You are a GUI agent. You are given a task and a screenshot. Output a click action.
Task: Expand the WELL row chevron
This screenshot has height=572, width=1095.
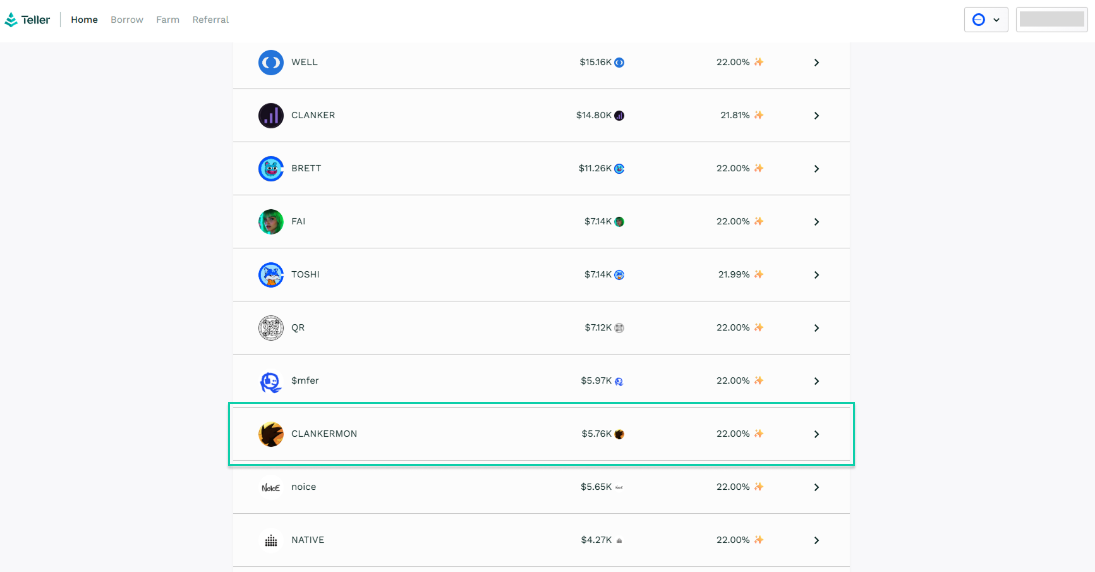tap(816, 63)
